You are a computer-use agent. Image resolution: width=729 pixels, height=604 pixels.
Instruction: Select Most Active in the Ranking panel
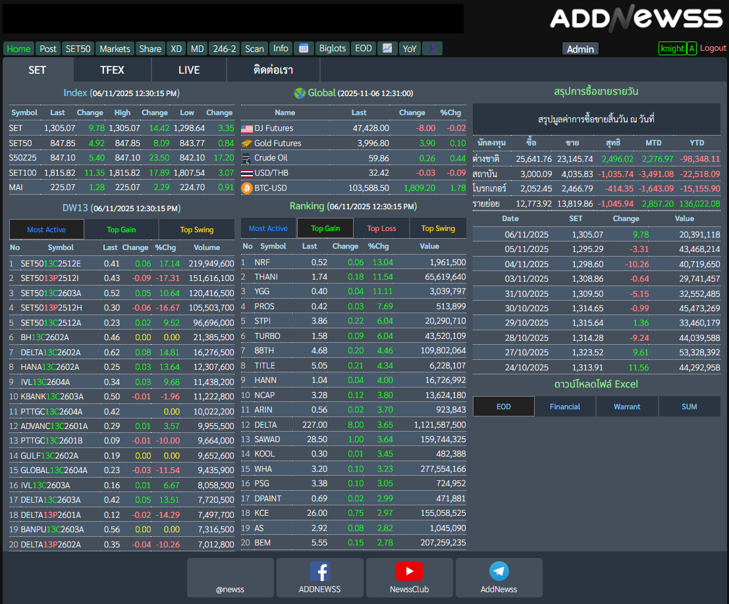tap(268, 228)
